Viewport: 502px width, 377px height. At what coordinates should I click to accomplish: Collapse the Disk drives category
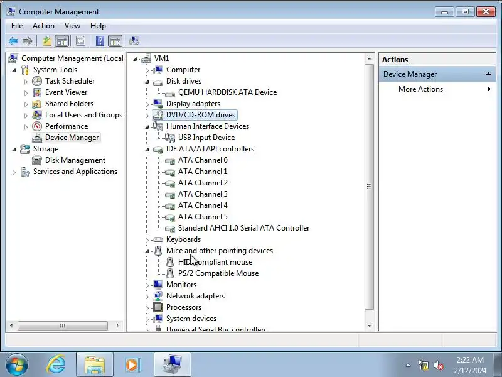[x=147, y=82]
